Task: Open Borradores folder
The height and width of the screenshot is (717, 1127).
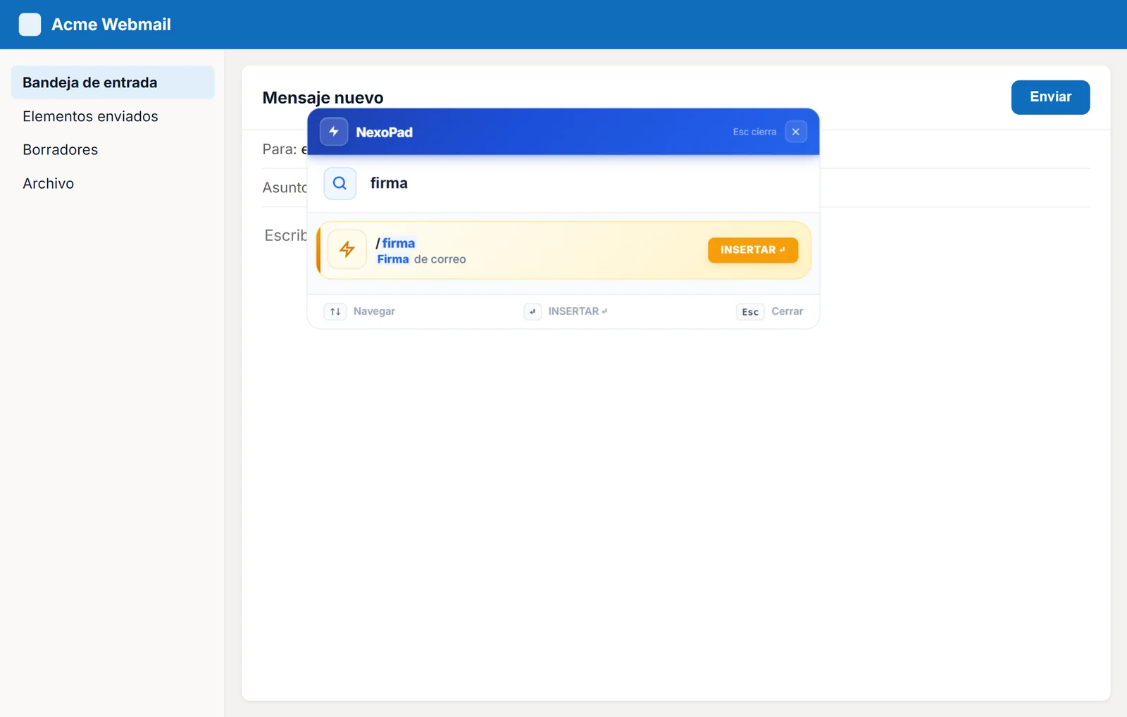Action: (113, 149)
